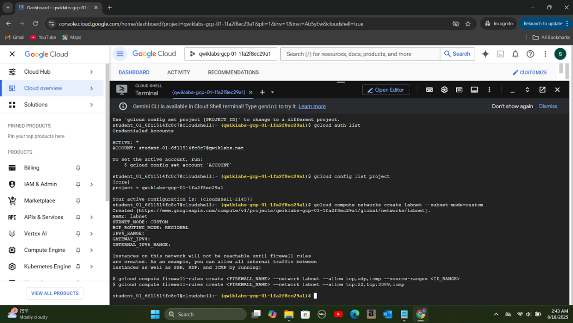
Task: Open Cloud Shell terminal settings gear
Action: 444,90
